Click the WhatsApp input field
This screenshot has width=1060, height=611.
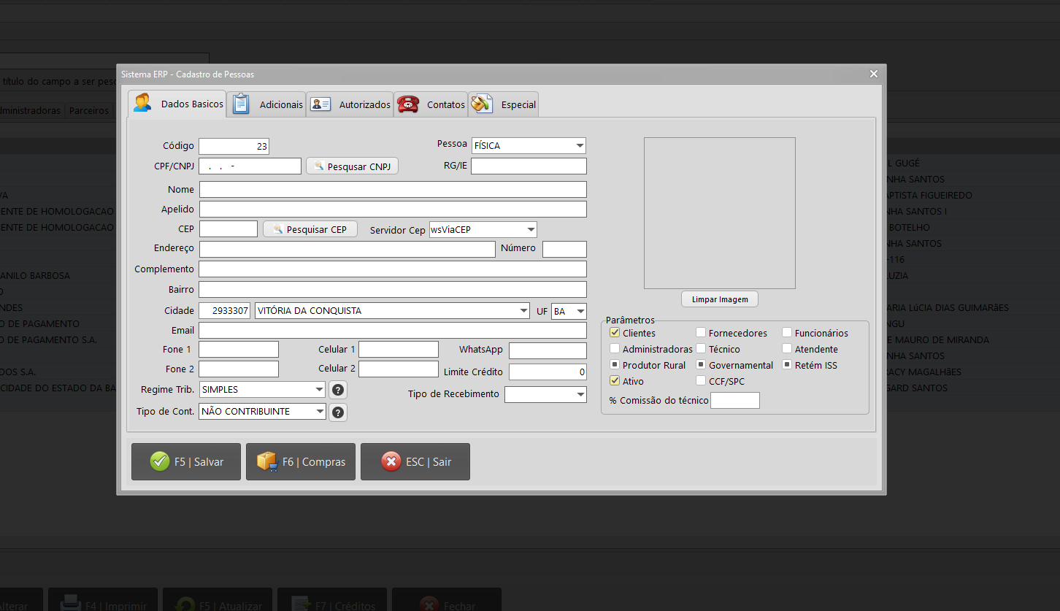548,350
